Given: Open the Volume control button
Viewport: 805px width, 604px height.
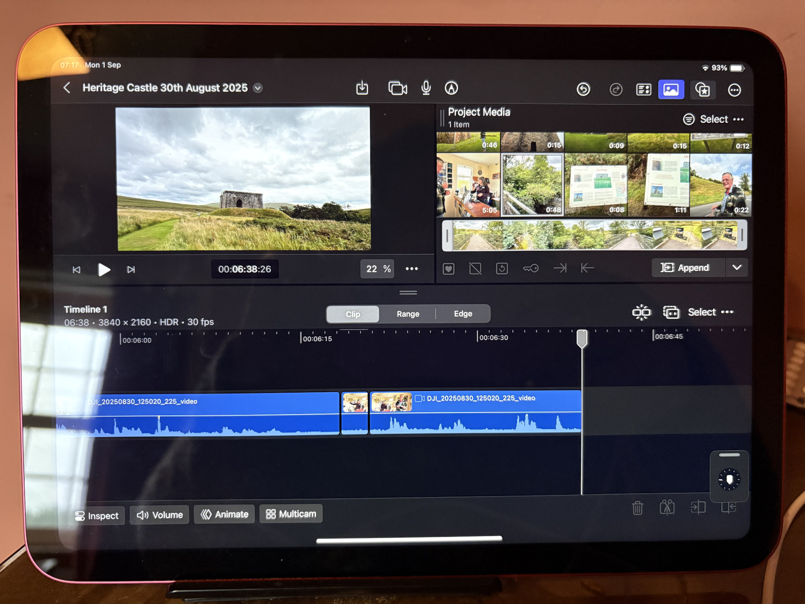Looking at the screenshot, I should click(160, 515).
